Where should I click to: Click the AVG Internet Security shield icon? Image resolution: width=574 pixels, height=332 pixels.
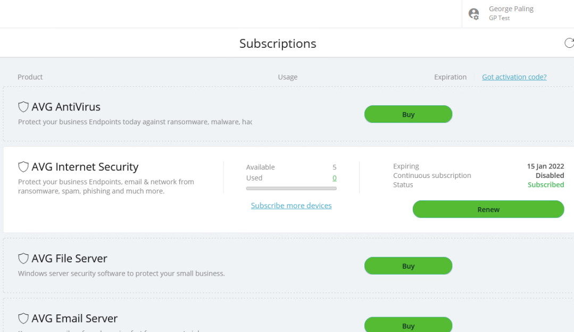[23, 167]
